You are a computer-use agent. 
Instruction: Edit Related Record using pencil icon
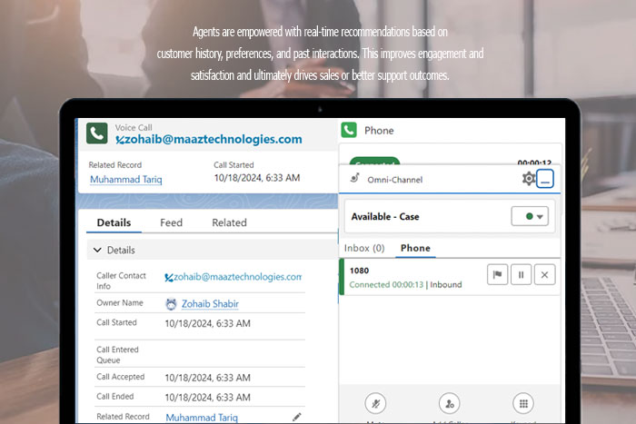click(297, 417)
